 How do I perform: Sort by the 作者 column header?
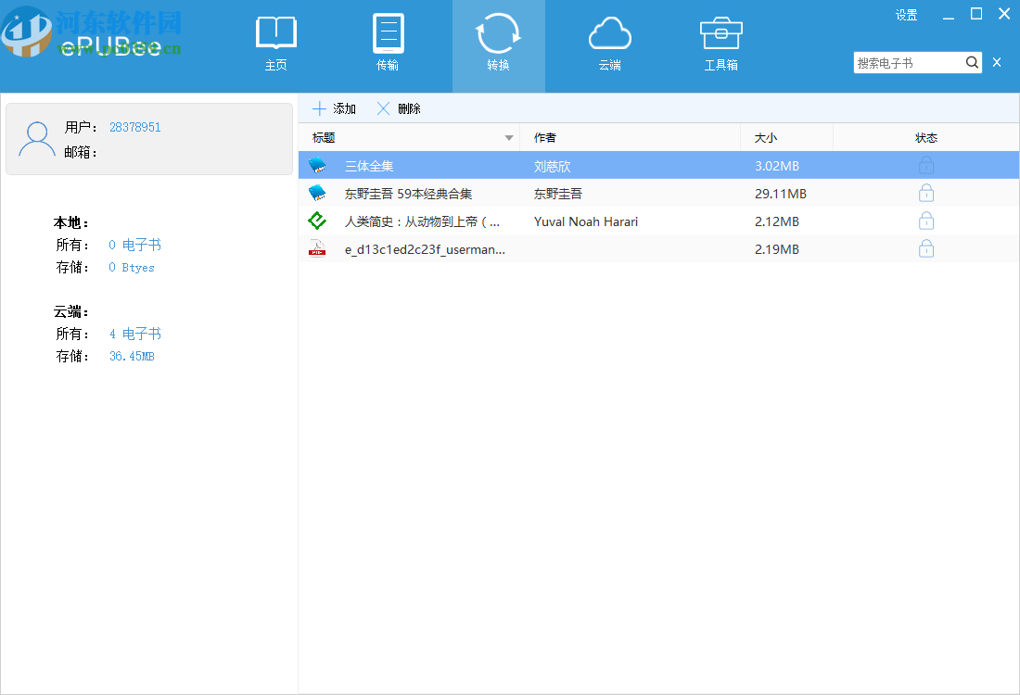coord(630,138)
